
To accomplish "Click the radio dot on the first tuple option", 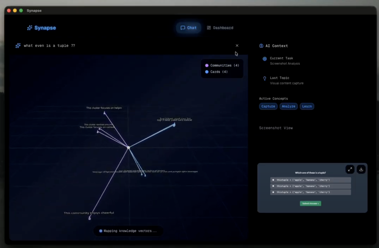I will coord(273,180).
